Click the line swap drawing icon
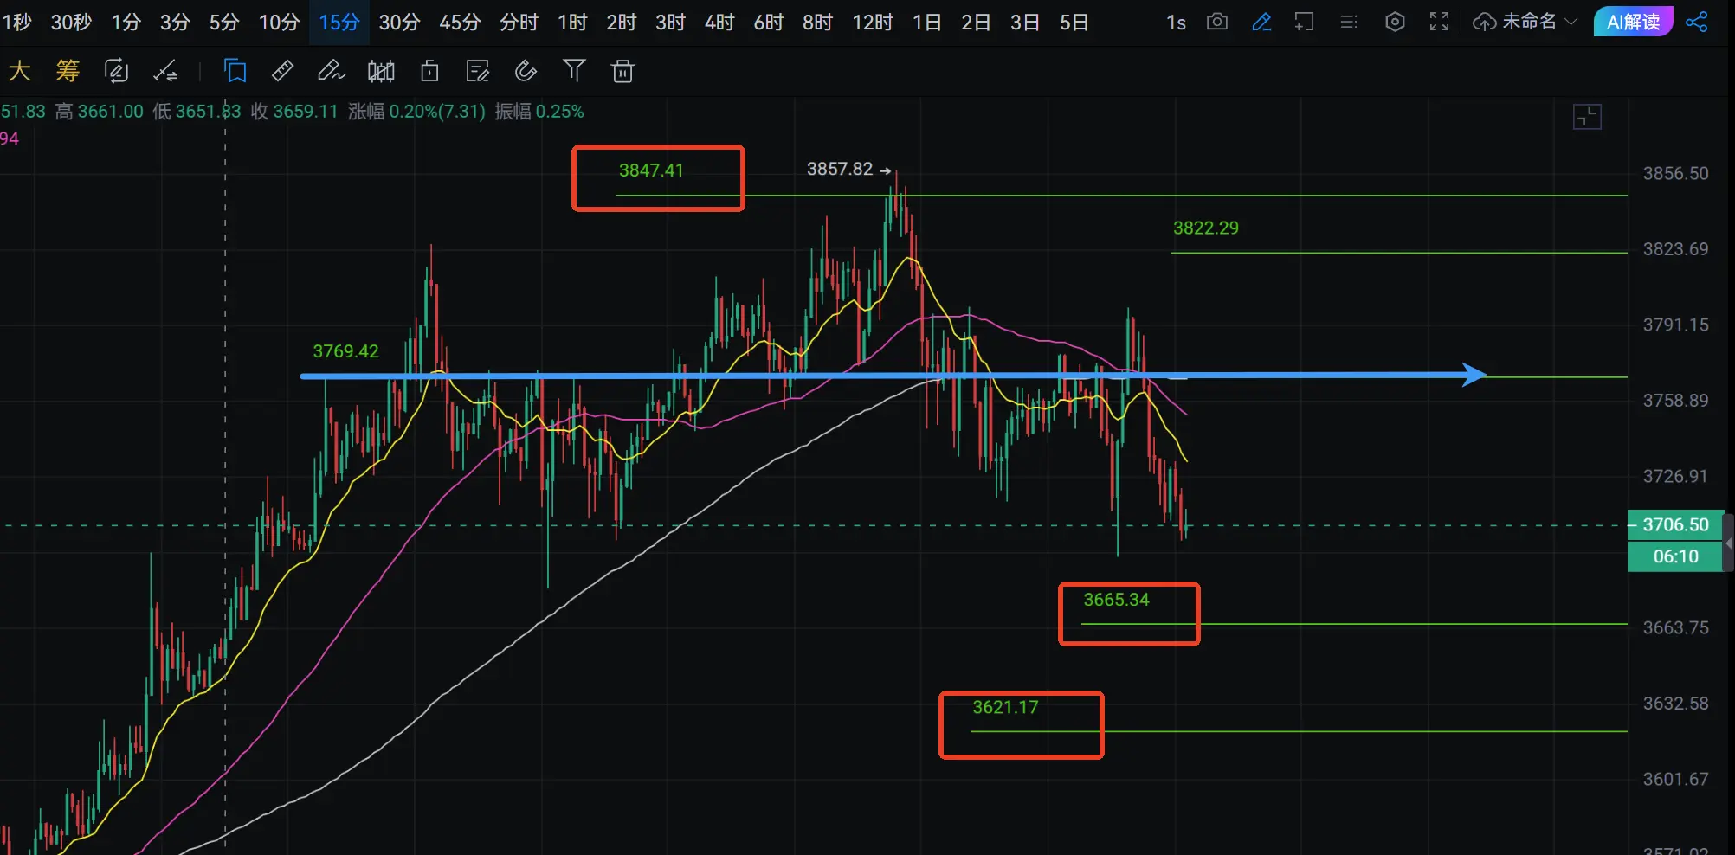Screen dimensions: 1735x855 [x=165, y=71]
